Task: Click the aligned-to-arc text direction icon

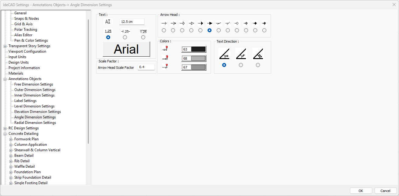Action: point(258,54)
